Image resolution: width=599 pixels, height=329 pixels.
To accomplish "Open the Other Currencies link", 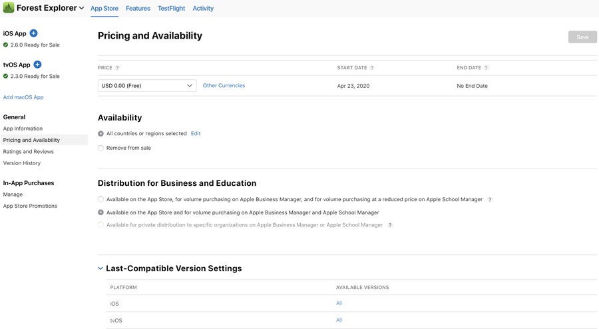I will click(x=224, y=86).
